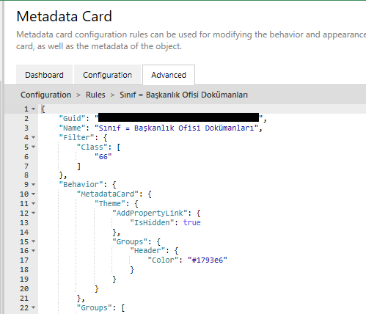Image resolution: width=366 pixels, height=314 pixels.
Task: Fold the AddPropertyLink block on line 12
Action: point(34,213)
